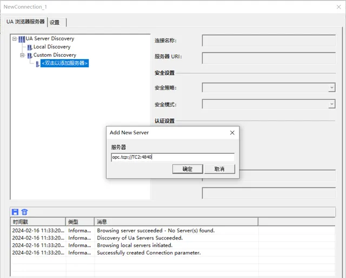
Task: Cancel with the 取消 button
Action: click(x=219, y=169)
